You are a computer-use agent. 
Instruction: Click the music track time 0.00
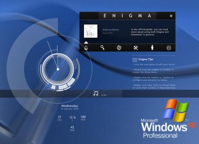coord(104,95)
